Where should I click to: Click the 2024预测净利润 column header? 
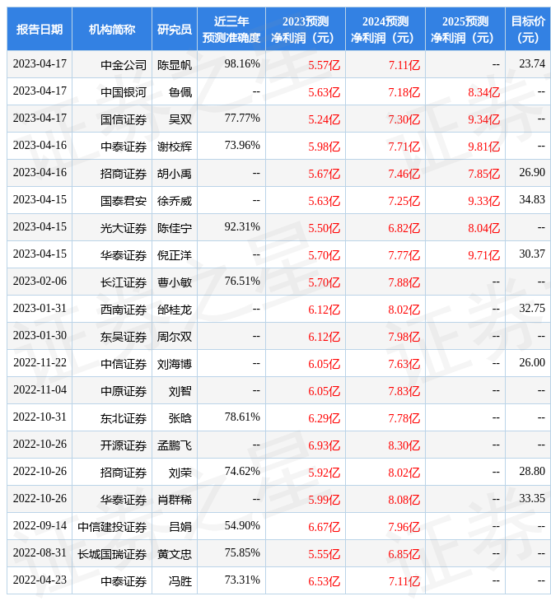[385, 29]
